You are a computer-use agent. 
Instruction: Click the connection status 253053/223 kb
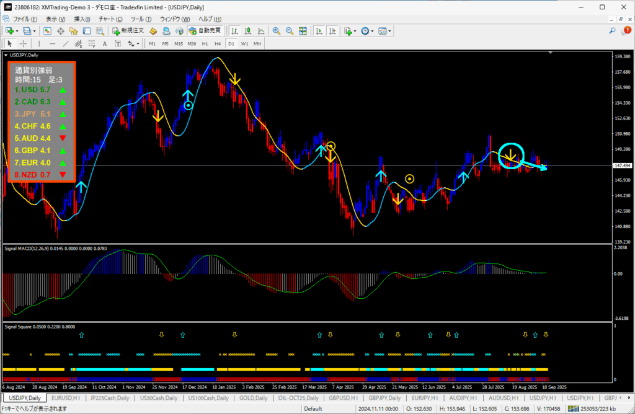pyautogui.click(x=592, y=409)
